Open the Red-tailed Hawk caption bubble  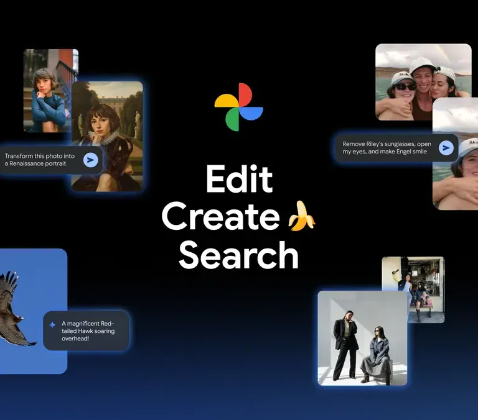[87, 331]
